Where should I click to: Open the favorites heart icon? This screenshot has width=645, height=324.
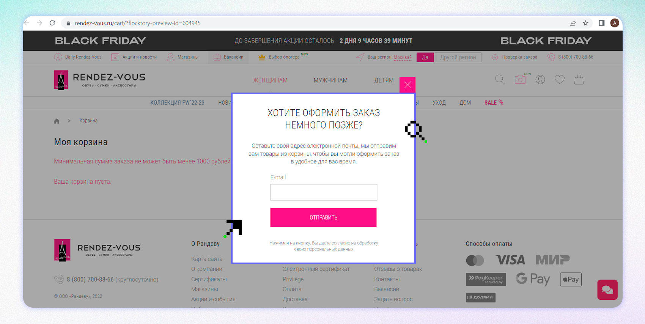point(559,80)
